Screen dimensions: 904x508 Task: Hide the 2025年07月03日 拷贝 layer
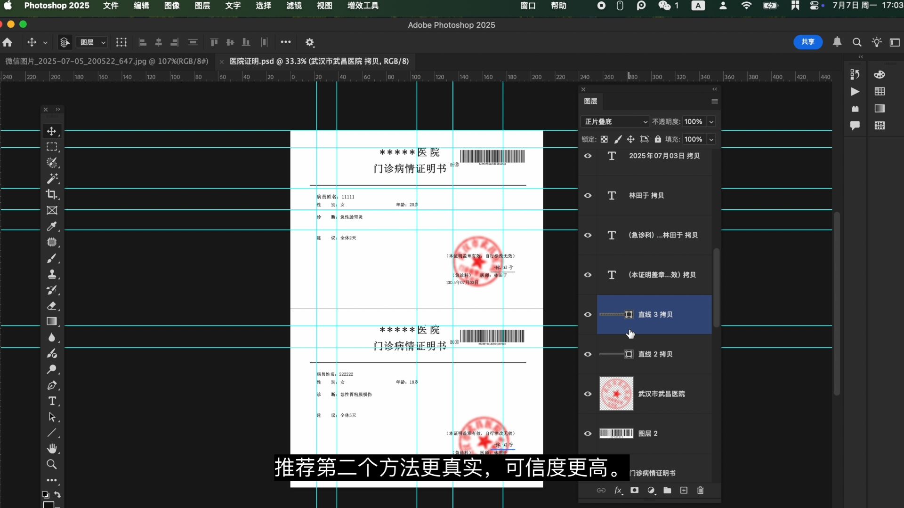click(x=588, y=156)
